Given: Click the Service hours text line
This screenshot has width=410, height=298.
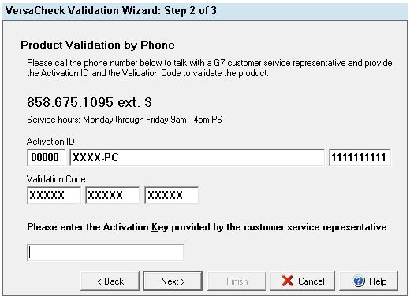Looking at the screenshot, I should (127, 120).
